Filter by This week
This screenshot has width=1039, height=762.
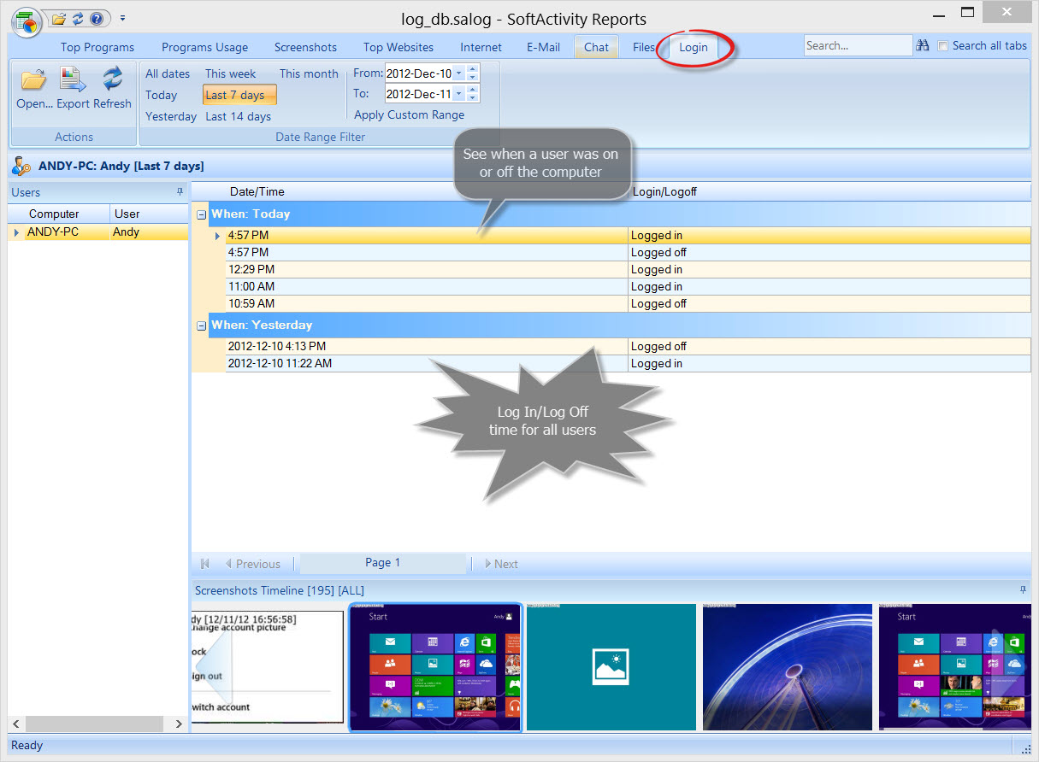pyautogui.click(x=230, y=73)
